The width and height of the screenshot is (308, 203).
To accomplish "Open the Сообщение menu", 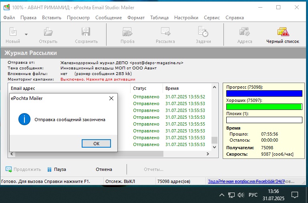I will coord(109,18).
